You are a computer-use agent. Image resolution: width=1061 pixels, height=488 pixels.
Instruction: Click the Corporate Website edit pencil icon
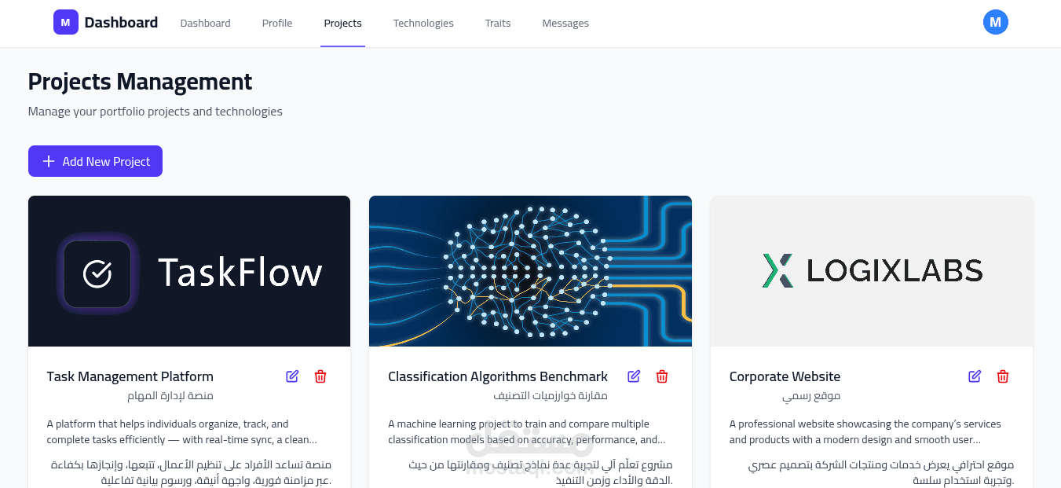pyautogui.click(x=975, y=376)
